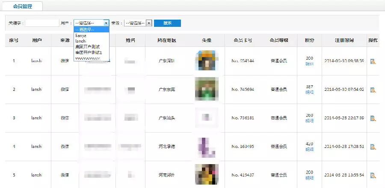Click the 广东东莞 region cell

[167, 90]
